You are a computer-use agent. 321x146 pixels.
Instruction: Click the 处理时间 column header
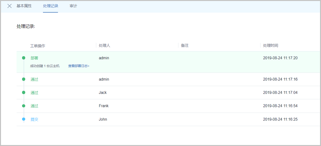coord(271,46)
